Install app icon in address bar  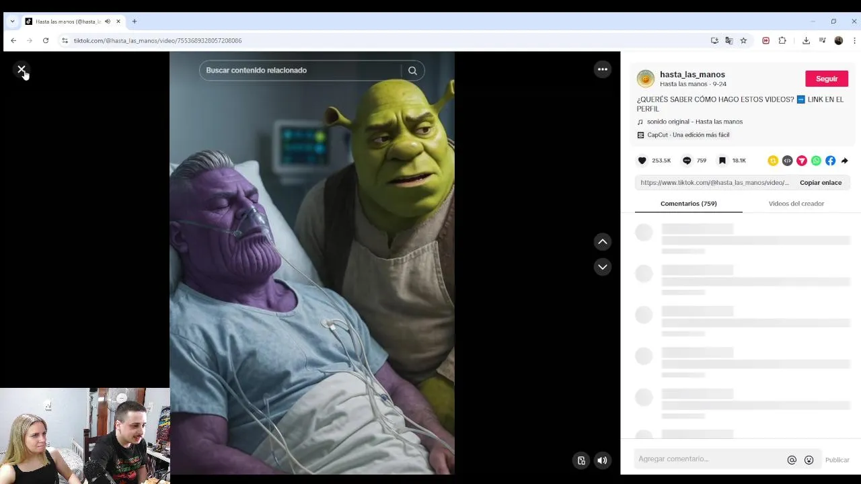pyautogui.click(x=714, y=40)
